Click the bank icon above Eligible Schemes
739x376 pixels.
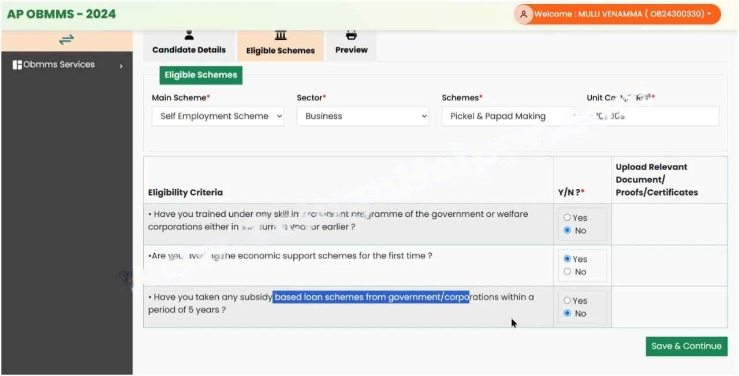coord(281,35)
